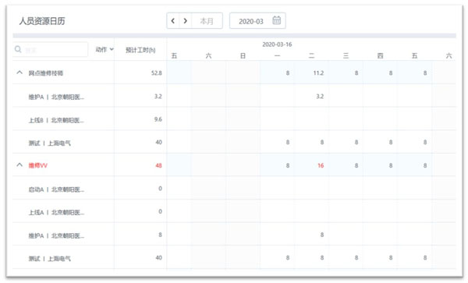Open the 动作 dropdown
The image size is (468, 283).
pyautogui.click(x=105, y=49)
